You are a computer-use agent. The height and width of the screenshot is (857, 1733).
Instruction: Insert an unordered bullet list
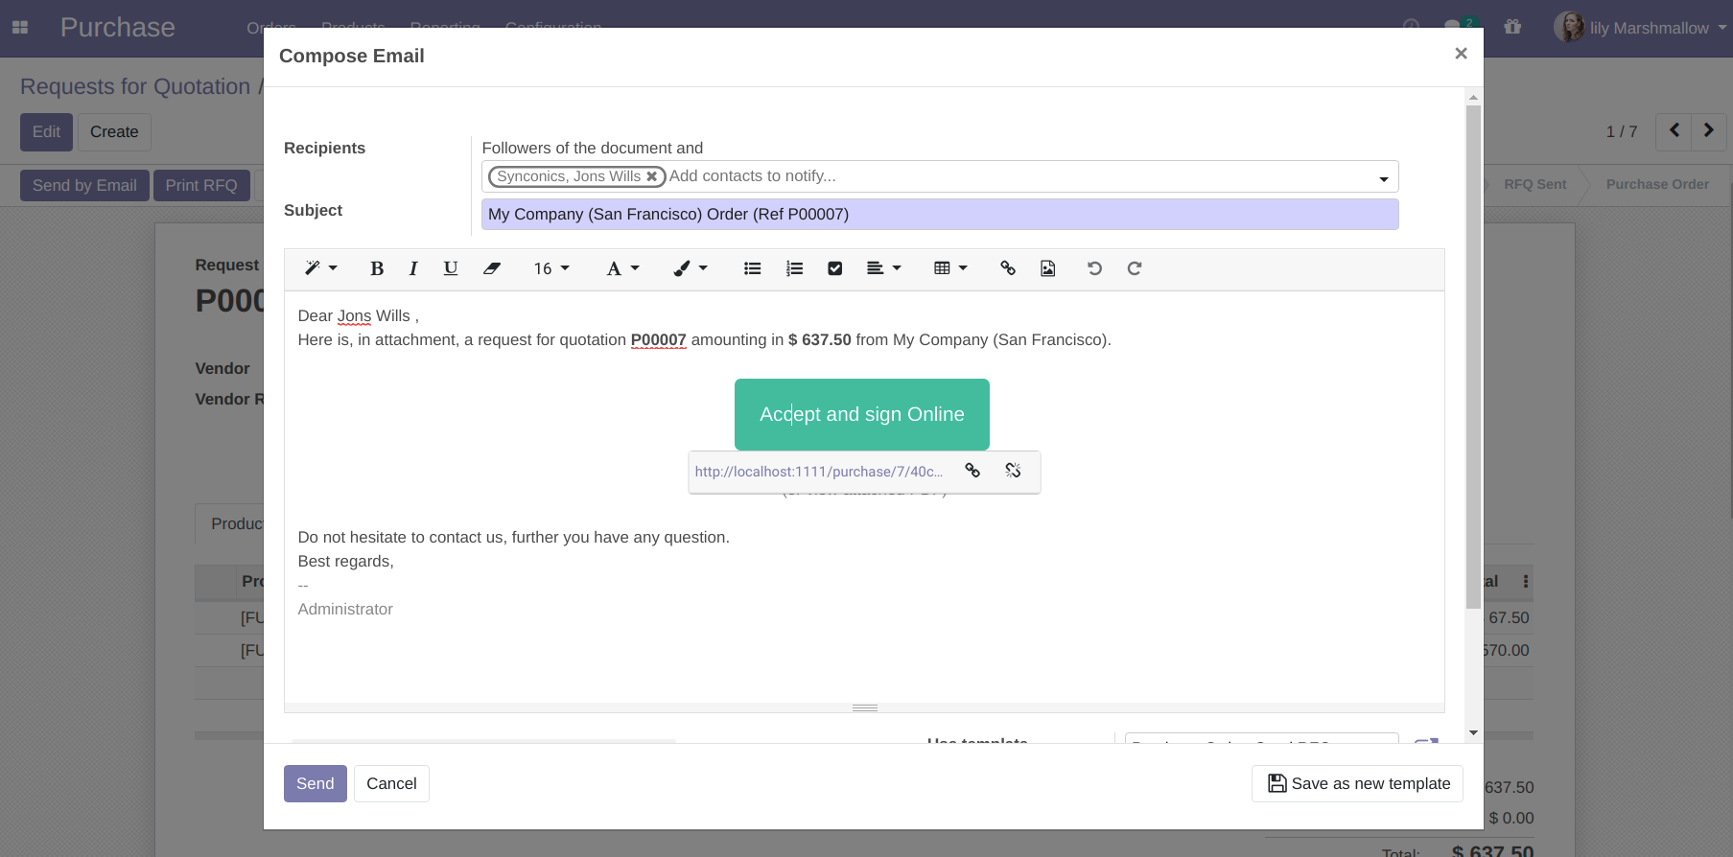[x=753, y=268]
